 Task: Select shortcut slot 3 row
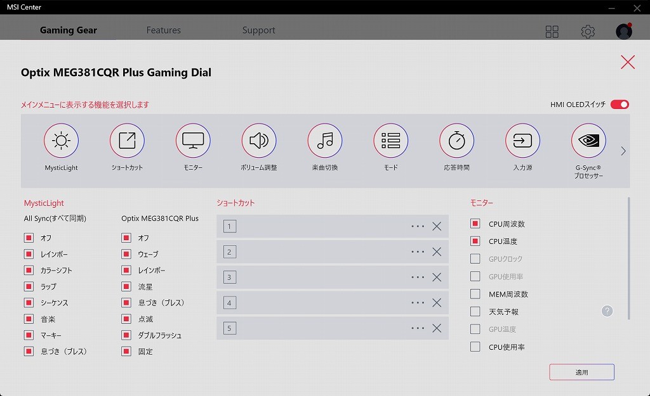tap(333, 278)
